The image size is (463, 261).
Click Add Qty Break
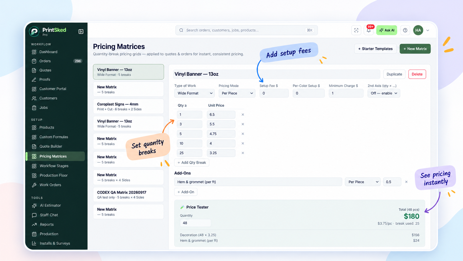[192, 163]
